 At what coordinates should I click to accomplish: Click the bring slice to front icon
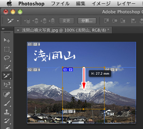[27, 21]
